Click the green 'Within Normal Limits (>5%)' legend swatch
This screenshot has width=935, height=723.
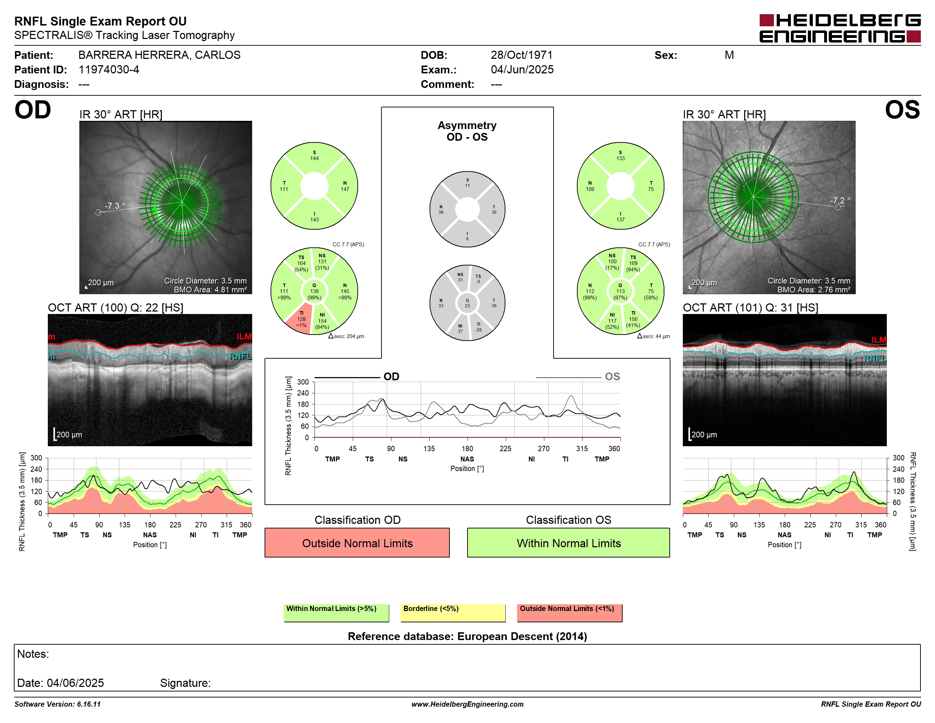(336, 613)
